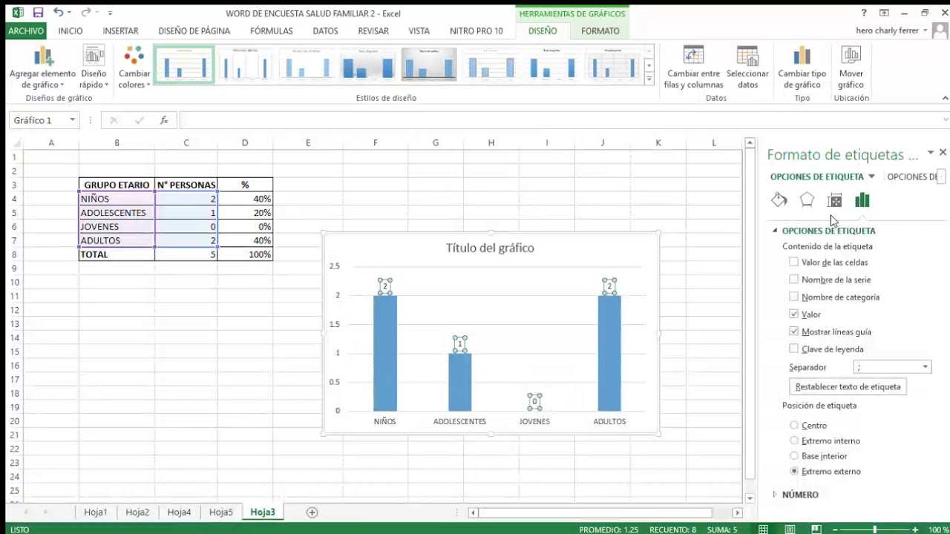The width and height of the screenshot is (950, 534).
Task: Open the Help question mark icon
Action: pos(864,13)
